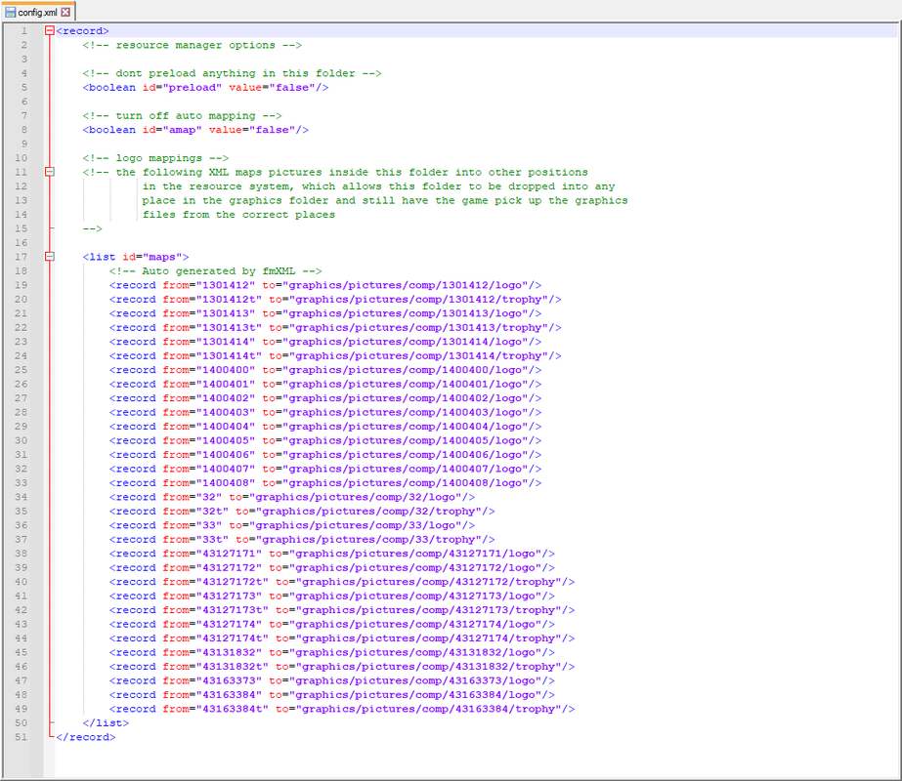Click the record from="1400401" line
This screenshot has width=902, height=781.
(325, 384)
